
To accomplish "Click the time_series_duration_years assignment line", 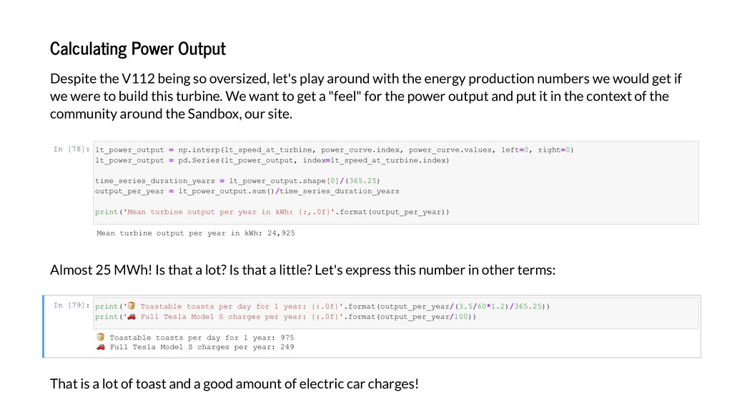I will pyautogui.click(x=237, y=181).
